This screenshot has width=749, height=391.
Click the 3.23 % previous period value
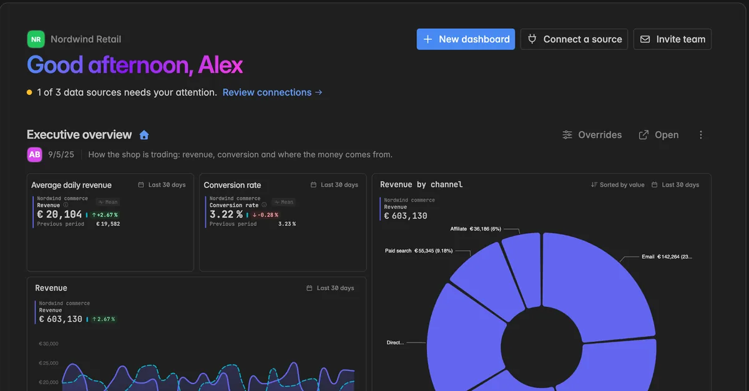[287, 224]
